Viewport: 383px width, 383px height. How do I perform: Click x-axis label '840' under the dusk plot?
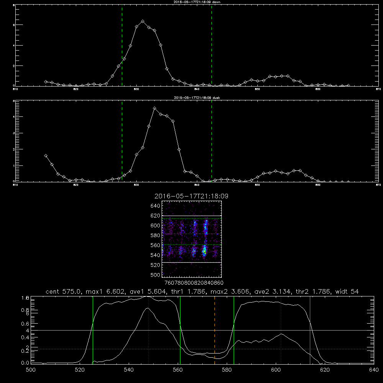pos(197,185)
